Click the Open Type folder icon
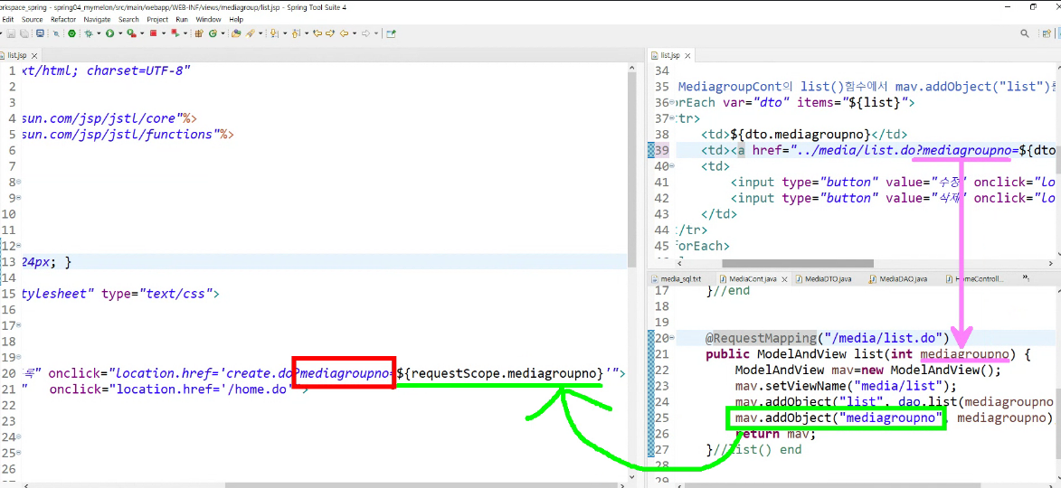The height and width of the screenshot is (488, 1061). click(236, 33)
